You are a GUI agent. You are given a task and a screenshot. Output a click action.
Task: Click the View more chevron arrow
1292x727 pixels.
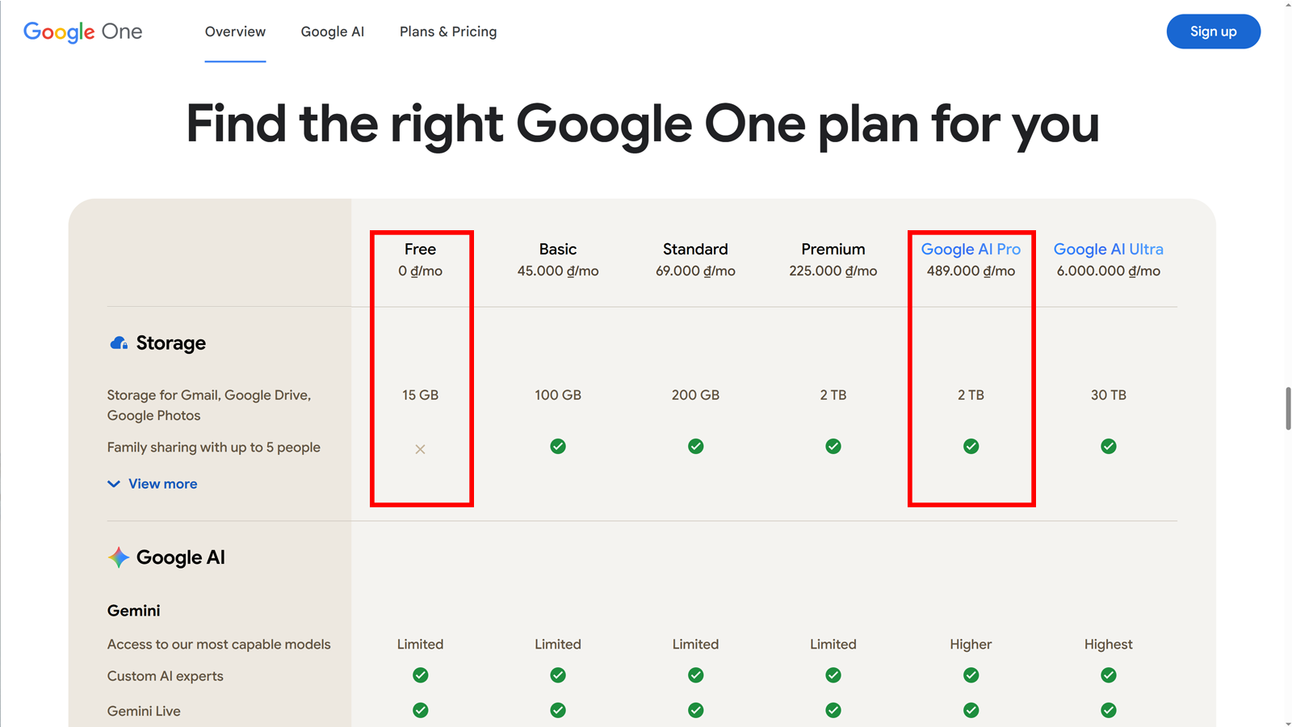pyautogui.click(x=114, y=484)
